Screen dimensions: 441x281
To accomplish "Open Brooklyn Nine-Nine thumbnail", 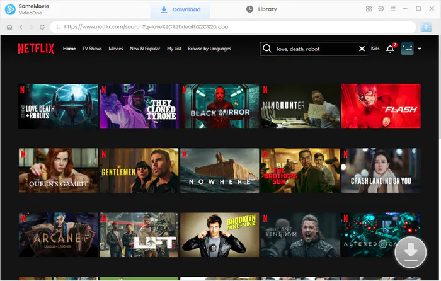I will [220, 235].
